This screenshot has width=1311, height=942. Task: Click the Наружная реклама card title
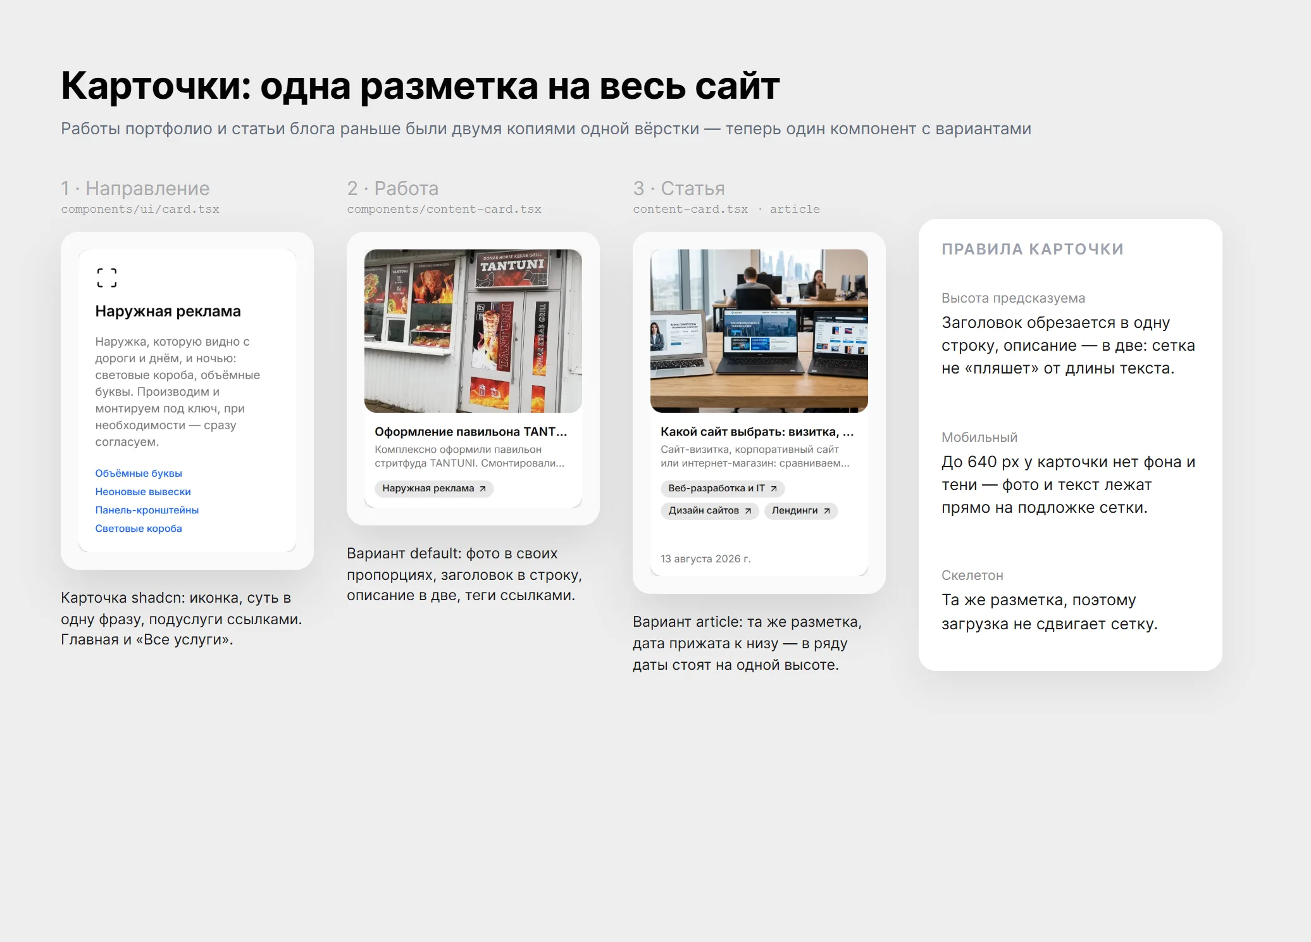168,311
